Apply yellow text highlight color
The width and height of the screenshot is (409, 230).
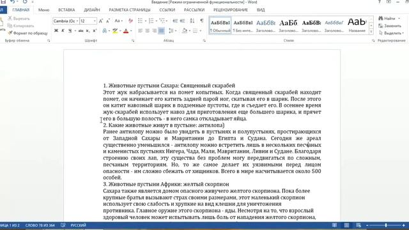115,31
